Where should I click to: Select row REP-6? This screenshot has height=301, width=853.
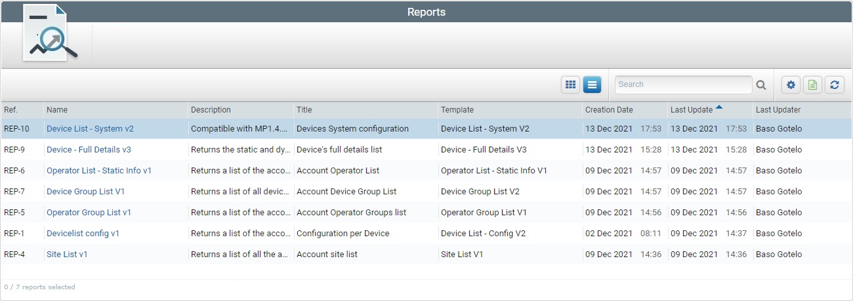(427, 171)
